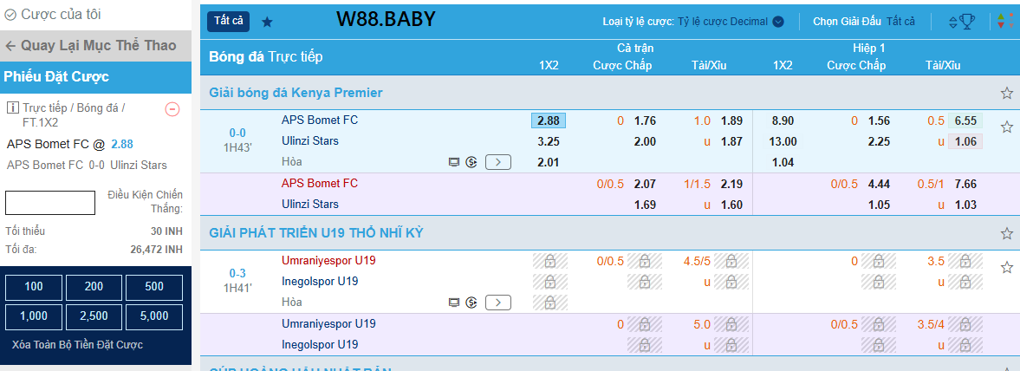This screenshot has height=371, width=1020.
Task: Click the favorites star filter in top bar
Action: [267, 22]
